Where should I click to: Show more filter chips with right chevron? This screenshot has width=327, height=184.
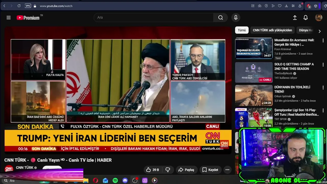point(319,31)
